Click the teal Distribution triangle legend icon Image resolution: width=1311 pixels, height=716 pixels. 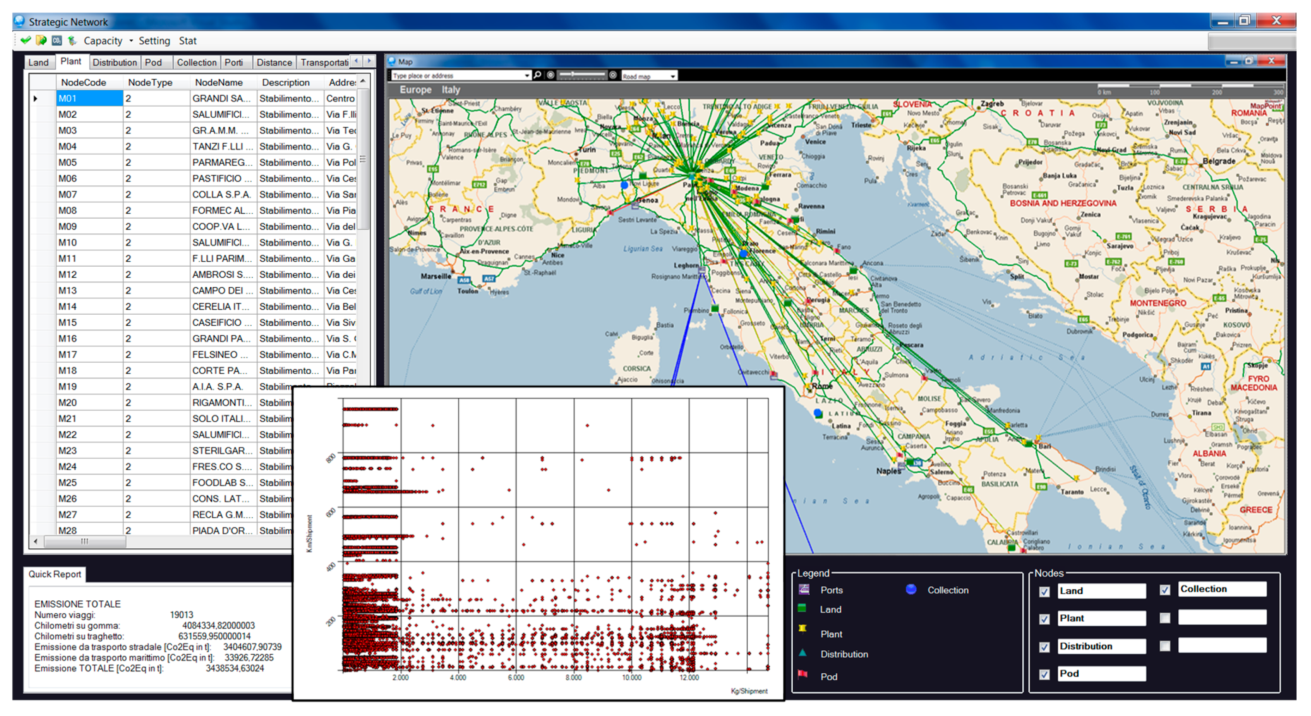[x=802, y=653]
